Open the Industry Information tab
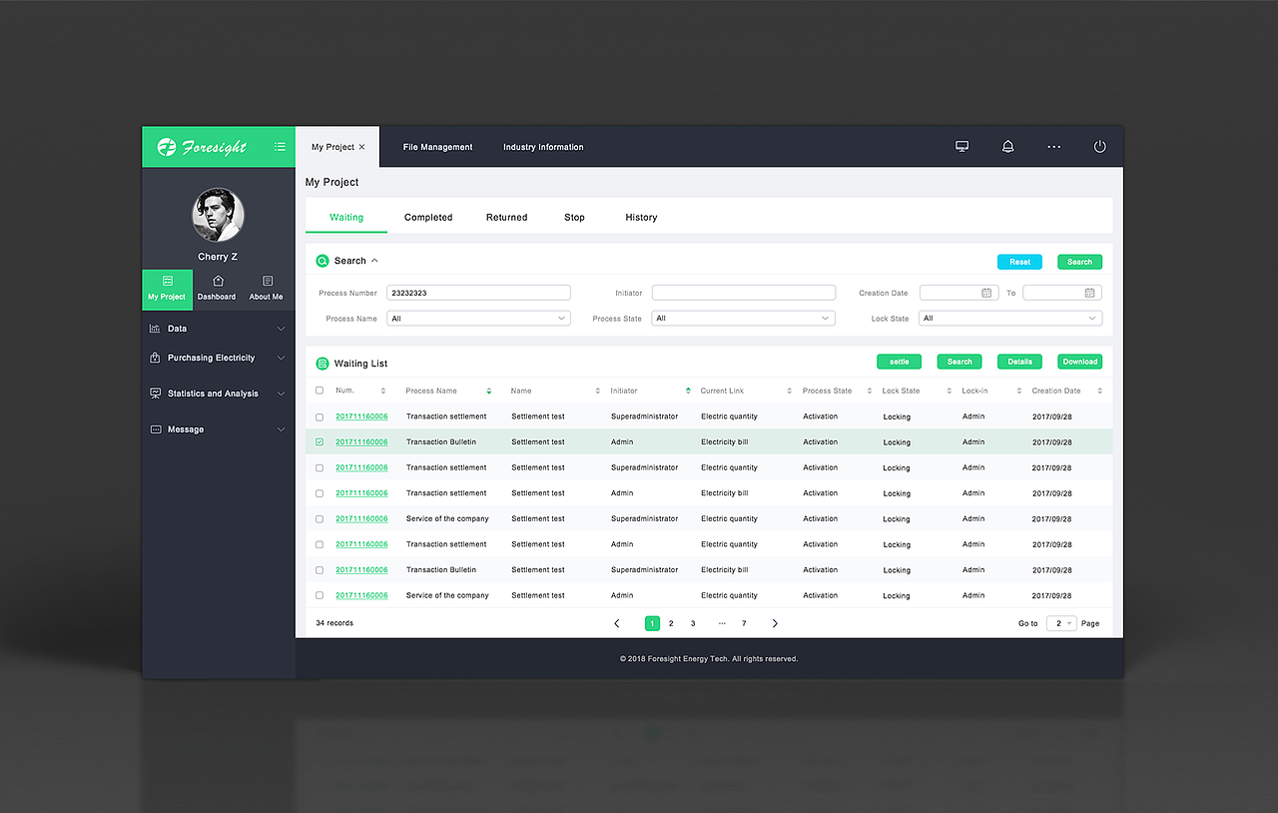Viewport: 1278px width, 813px height. [x=543, y=147]
